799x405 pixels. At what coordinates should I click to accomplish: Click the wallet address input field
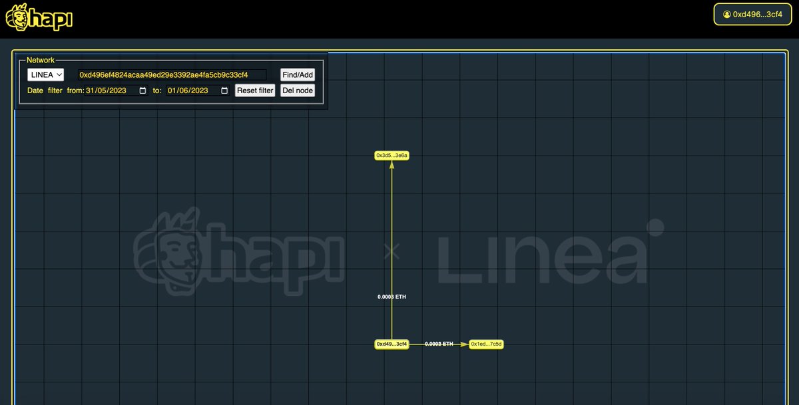point(171,75)
